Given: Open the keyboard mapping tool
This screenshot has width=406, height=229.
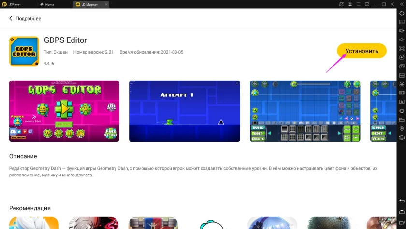Looking at the screenshot, I should (x=402, y=22).
